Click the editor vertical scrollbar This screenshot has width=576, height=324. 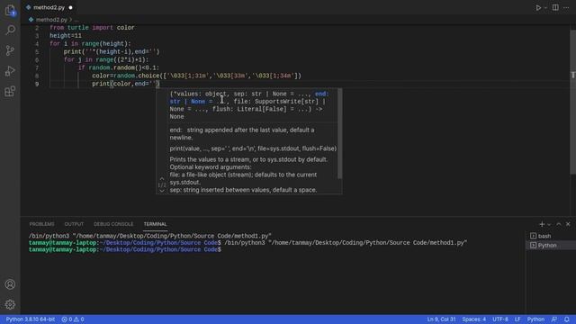click(572, 101)
